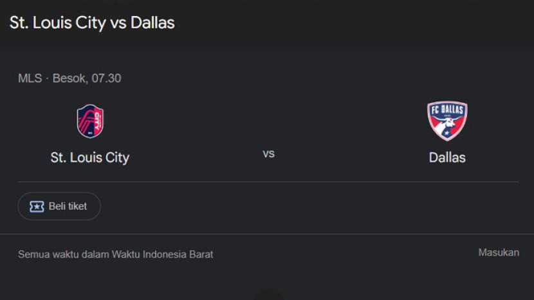Viewport: 534px width, 300px height.
Task: Click the St. Louis City crest logo
Action: click(x=90, y=121)
